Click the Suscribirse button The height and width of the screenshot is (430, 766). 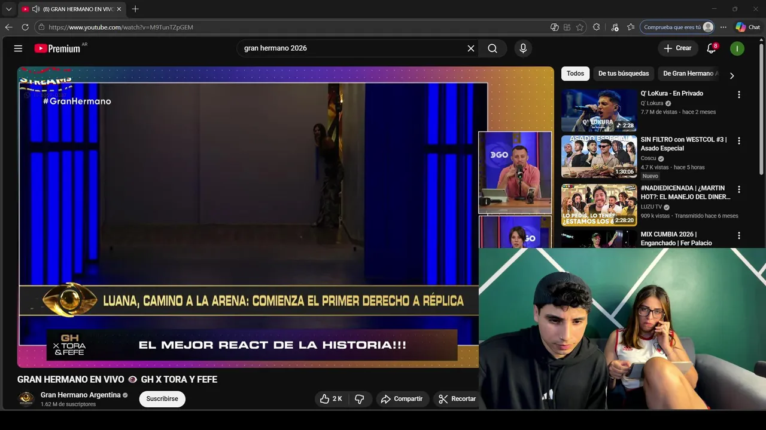[162, 399]
